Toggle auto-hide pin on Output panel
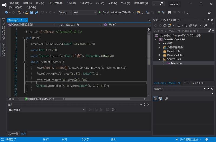 pyautogui.click(x=144, y=105)
